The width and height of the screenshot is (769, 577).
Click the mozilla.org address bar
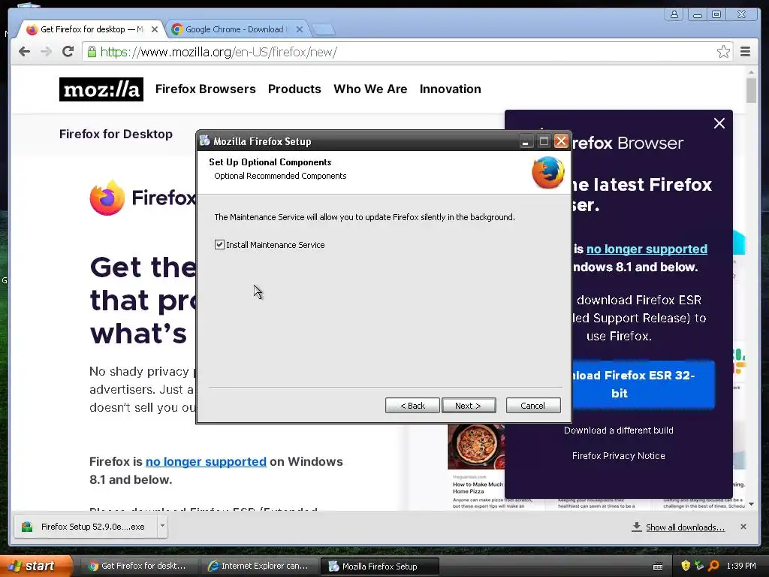coord(407,52)
